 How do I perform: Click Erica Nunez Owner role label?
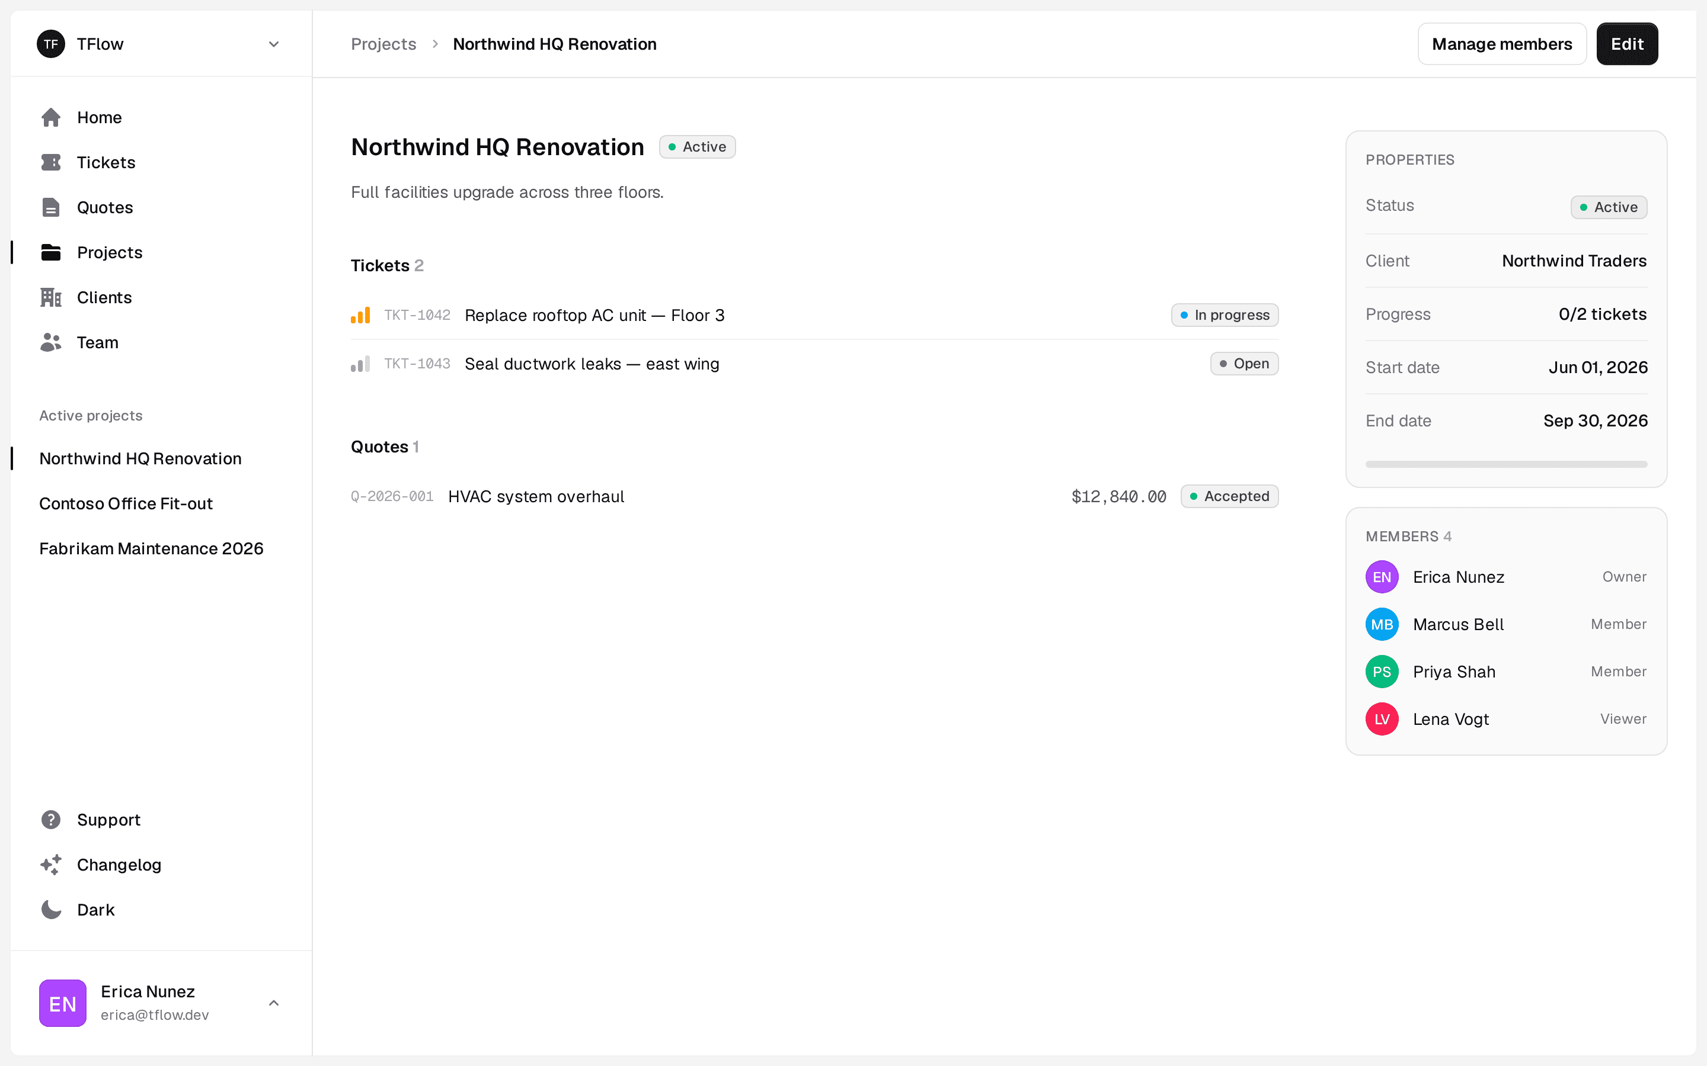[1624, 577]
